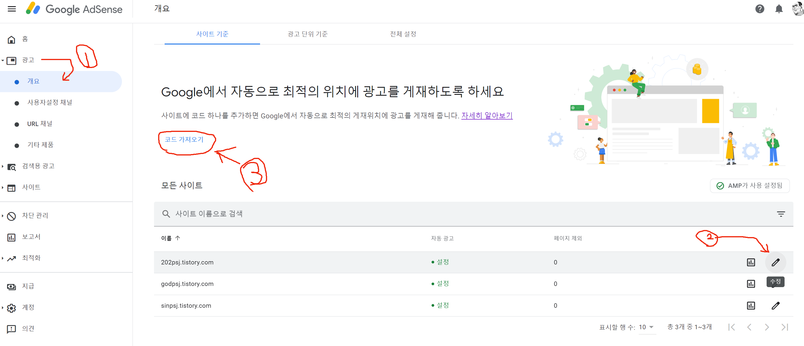The height and width of the screenshot is (346, 804).
Task: Open report icon for 202psj.tistory.com
Action: (x=751, y=263)
